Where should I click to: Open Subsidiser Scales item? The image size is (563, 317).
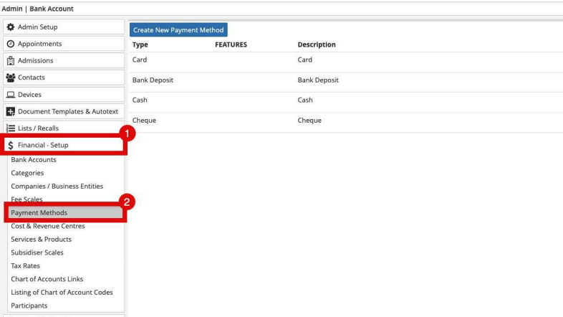tap(37, 252)
